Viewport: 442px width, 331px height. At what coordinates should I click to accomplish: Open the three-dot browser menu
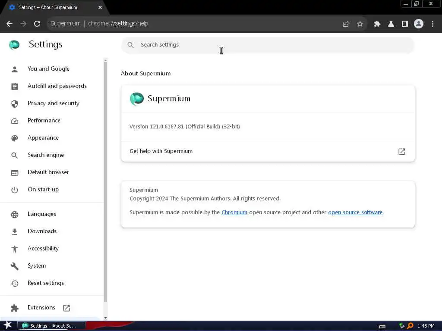(433, 24)
